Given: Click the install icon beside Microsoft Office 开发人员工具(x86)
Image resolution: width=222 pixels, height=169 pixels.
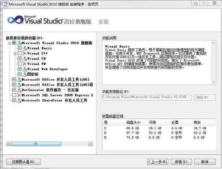Looking at the screenshot, I should point(19,79).
